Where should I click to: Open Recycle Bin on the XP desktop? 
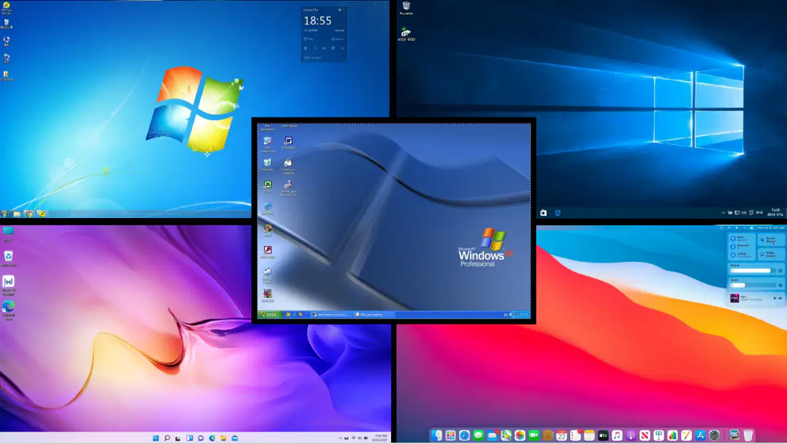coord(268,165)
